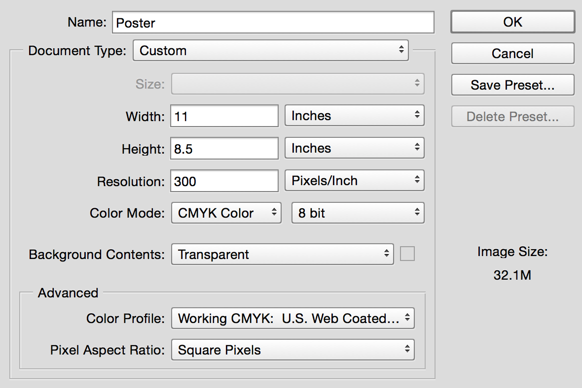The image size is (582, 388).
Task: Open the 8 bit depth dropdown
Action: coord(358,213)
